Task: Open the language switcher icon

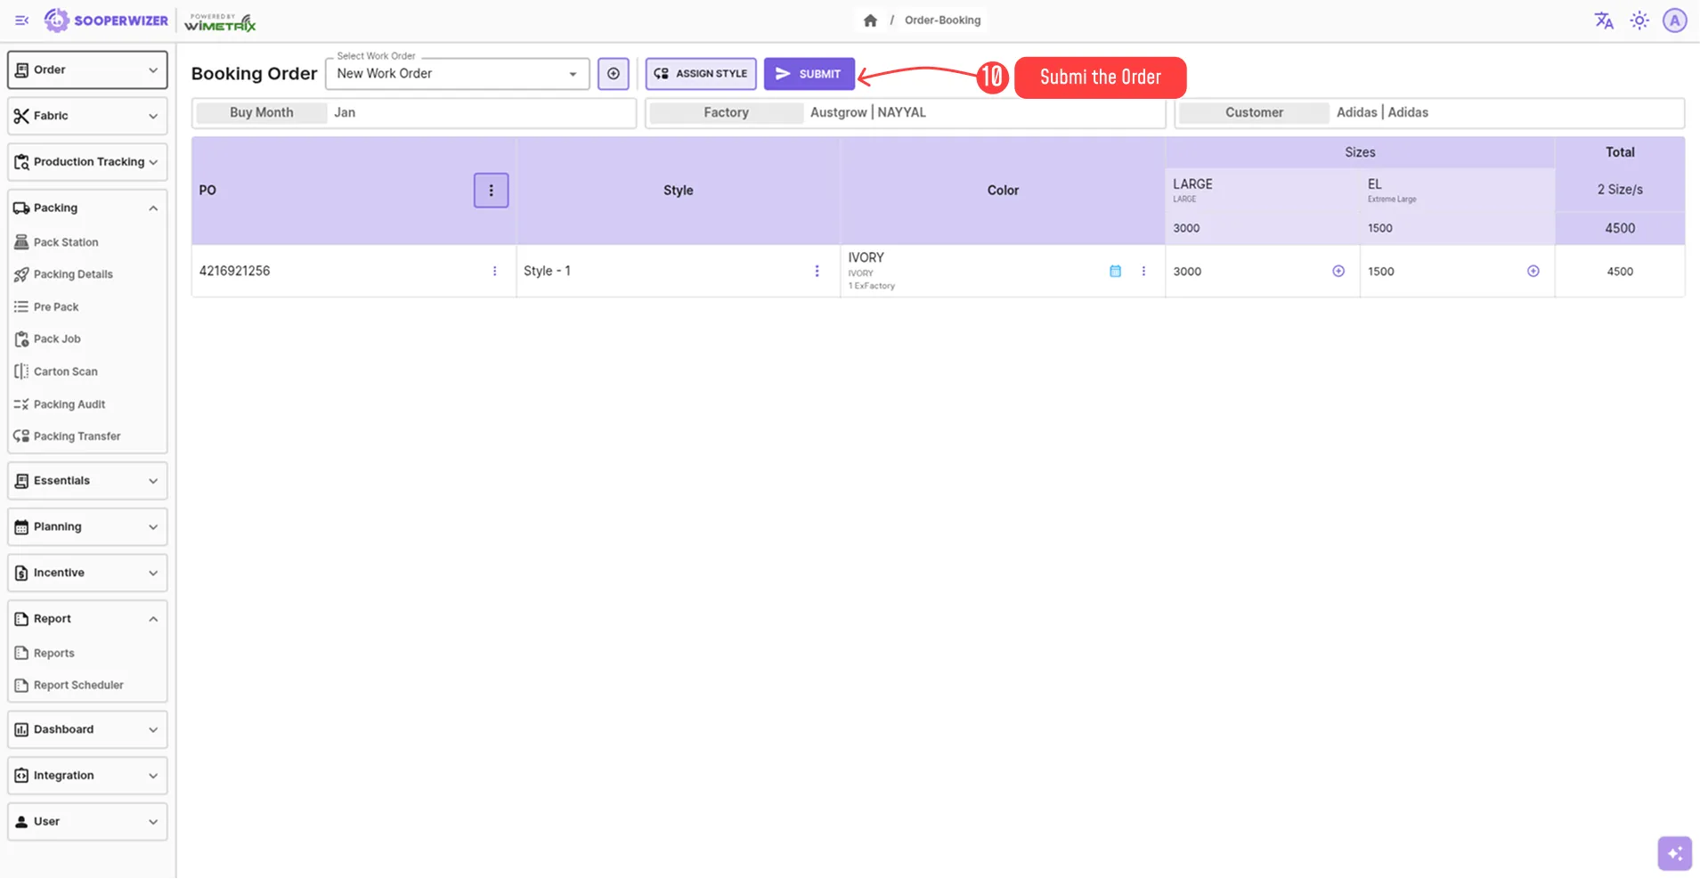Action: point(1603,20)
